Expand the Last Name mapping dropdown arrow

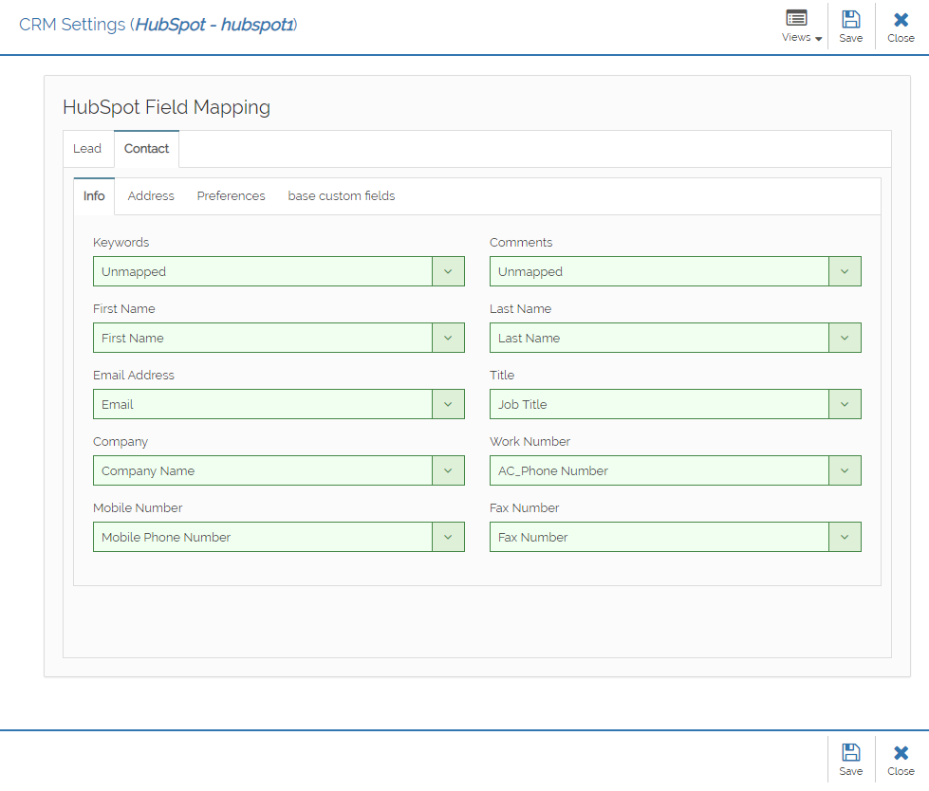click(845, 338)
